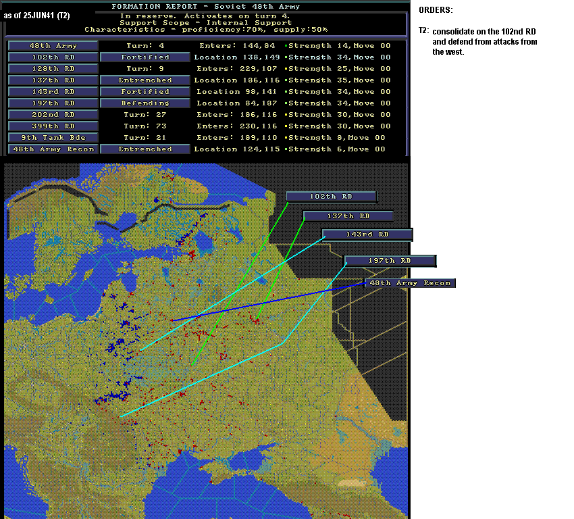Viewport: 574px width, 519px height.
Task: Click 'Support Scope - Internal Support' line
Action: coord(206,23)
